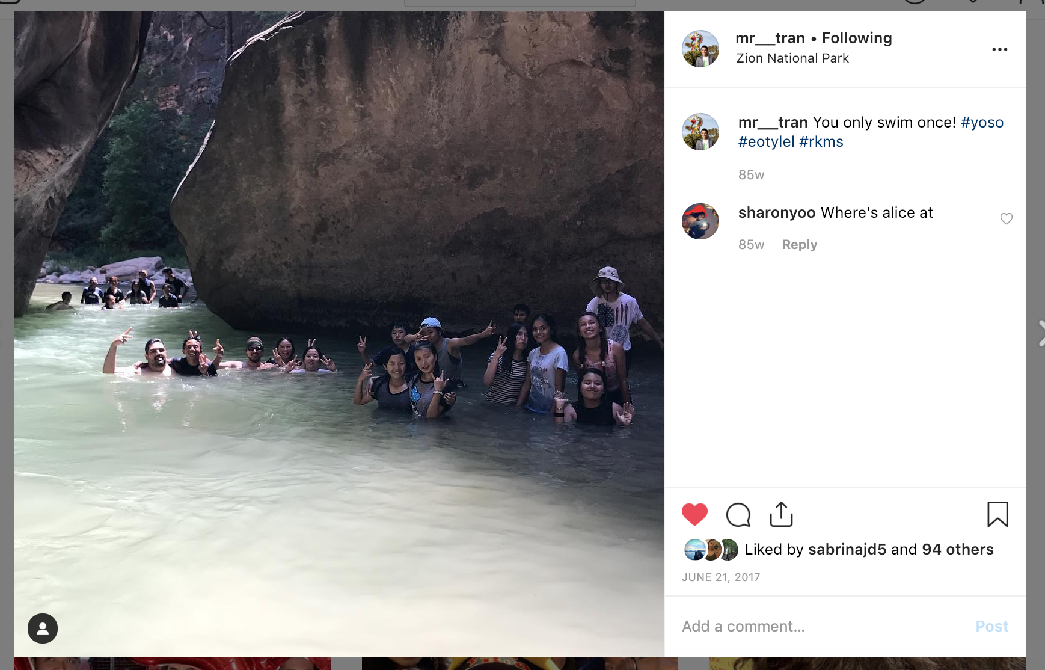The height and width of the screenshot is (670, 1045).
Task: Open Zion National Park location
Action: click(792, 58)
